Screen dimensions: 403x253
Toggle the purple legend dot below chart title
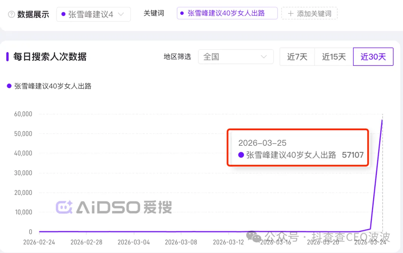(x=9, y=86)
